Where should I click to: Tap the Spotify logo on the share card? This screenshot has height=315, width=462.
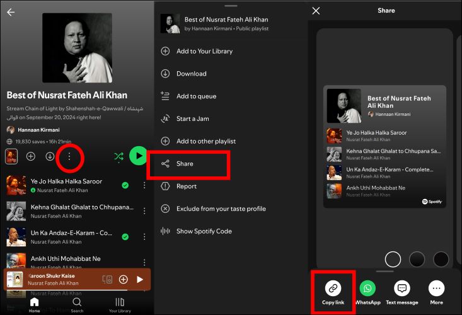coord(432,202)
